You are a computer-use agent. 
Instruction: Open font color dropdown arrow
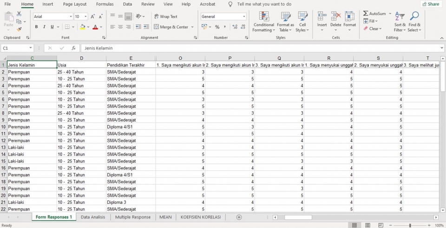pos(101,27)
